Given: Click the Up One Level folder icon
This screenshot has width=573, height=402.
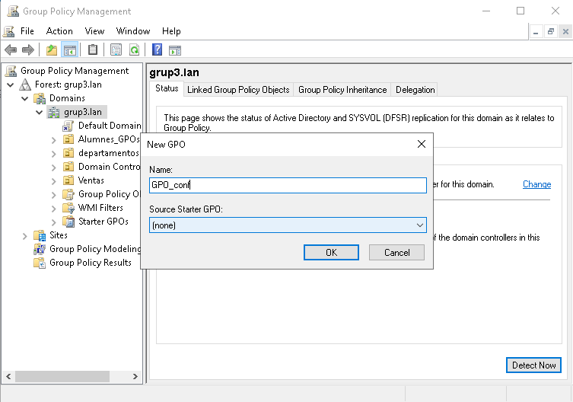Looking at the screenshot, I should (x=51, y=50).
